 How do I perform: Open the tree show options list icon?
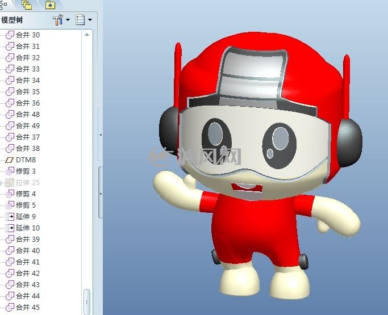point(80,20)
